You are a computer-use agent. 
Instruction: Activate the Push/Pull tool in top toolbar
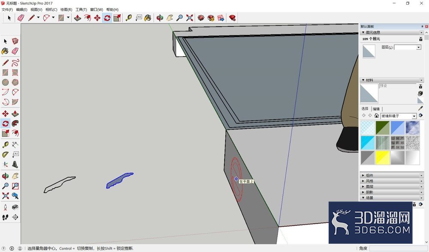coord(78,18)
